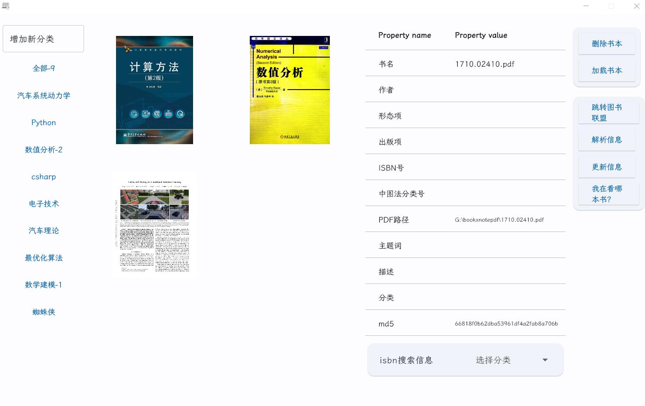The image size is (645, 406).
Task: Click the isbn搜索信息 button
Action: pyautogui.click(x=406, y=360)
